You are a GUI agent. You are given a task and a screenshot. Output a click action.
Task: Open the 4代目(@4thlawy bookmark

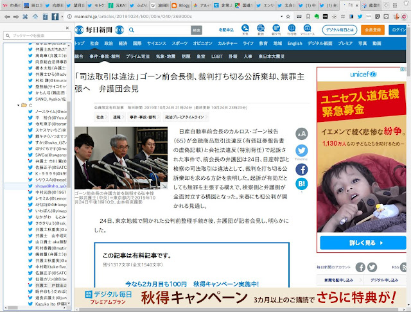point(47,205)
